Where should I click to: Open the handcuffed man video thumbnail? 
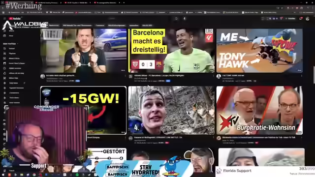(x=83, y=51)
